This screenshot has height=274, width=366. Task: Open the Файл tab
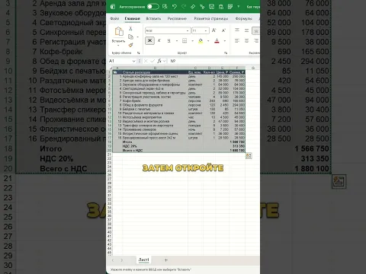point(114,18)
